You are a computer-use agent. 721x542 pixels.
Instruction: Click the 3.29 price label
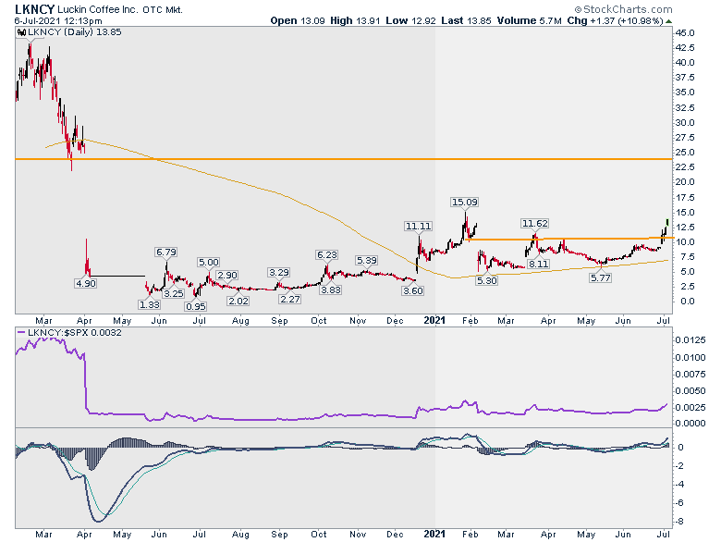point(278,272)
